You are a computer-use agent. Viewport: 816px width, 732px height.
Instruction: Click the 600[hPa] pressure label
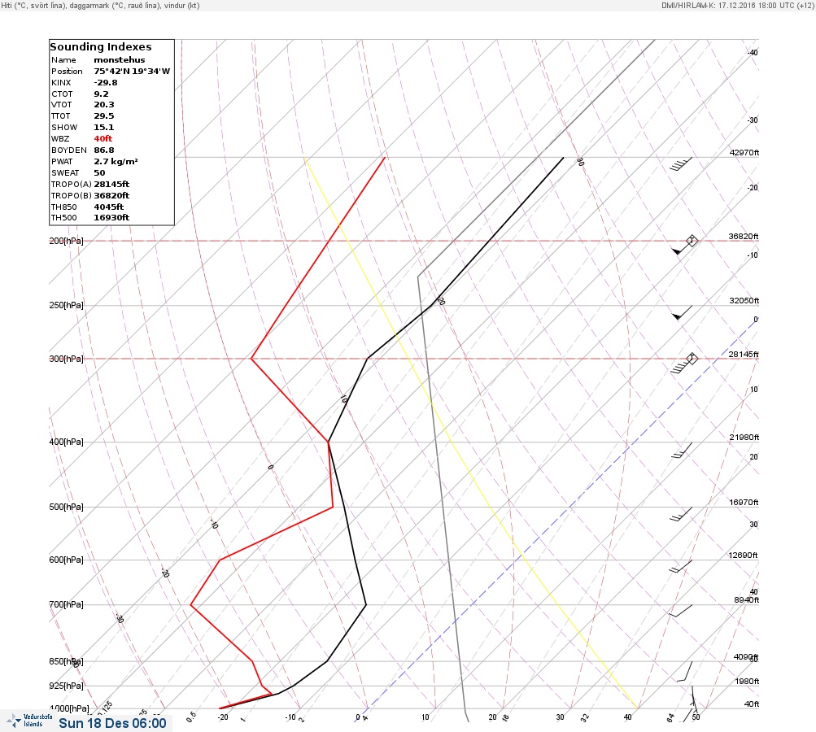tap(66, 560)
